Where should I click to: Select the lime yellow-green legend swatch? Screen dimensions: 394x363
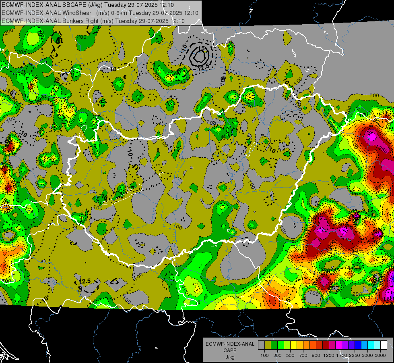coord(287,345)
